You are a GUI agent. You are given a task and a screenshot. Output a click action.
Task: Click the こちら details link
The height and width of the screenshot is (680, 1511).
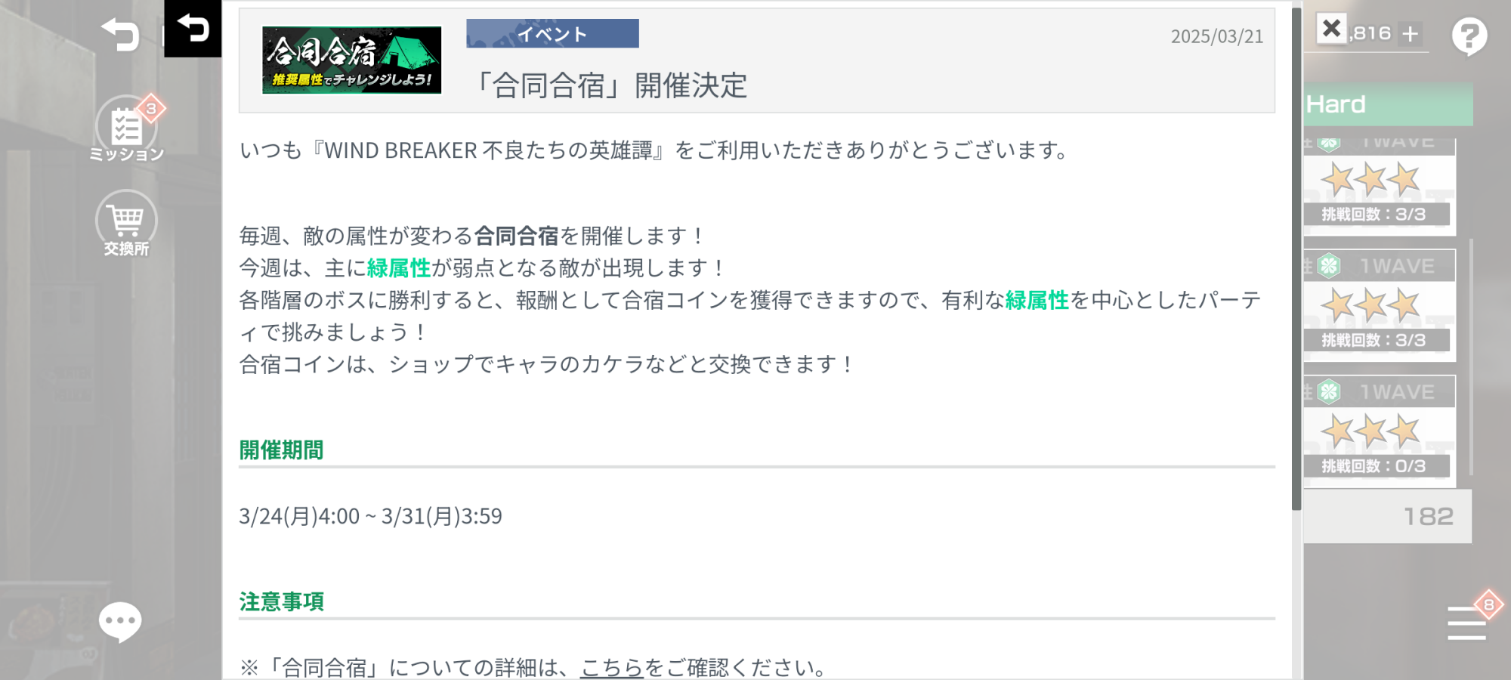tap(612, 667)
